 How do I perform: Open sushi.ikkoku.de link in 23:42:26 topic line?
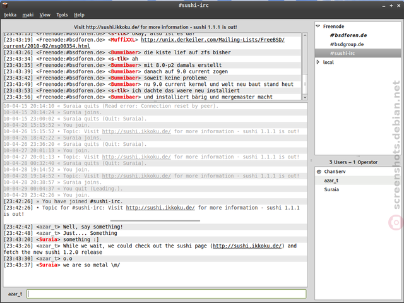coord(160,208)
